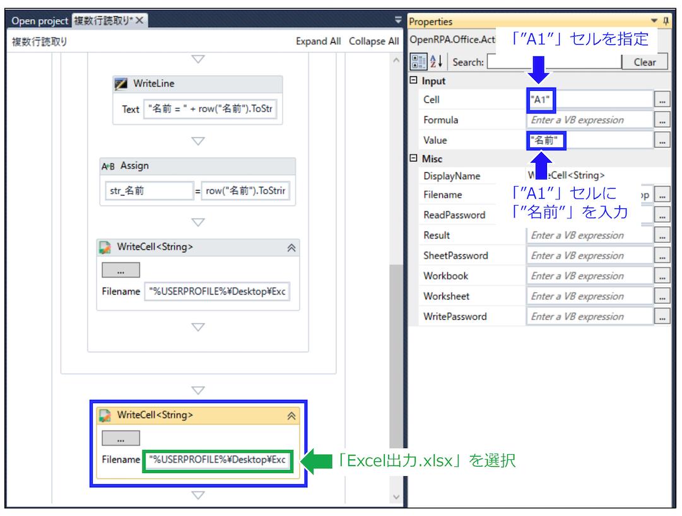The image size is (682, 516).
Task: Click the insert arrow below the selected WriteCell
Action: 198,495
